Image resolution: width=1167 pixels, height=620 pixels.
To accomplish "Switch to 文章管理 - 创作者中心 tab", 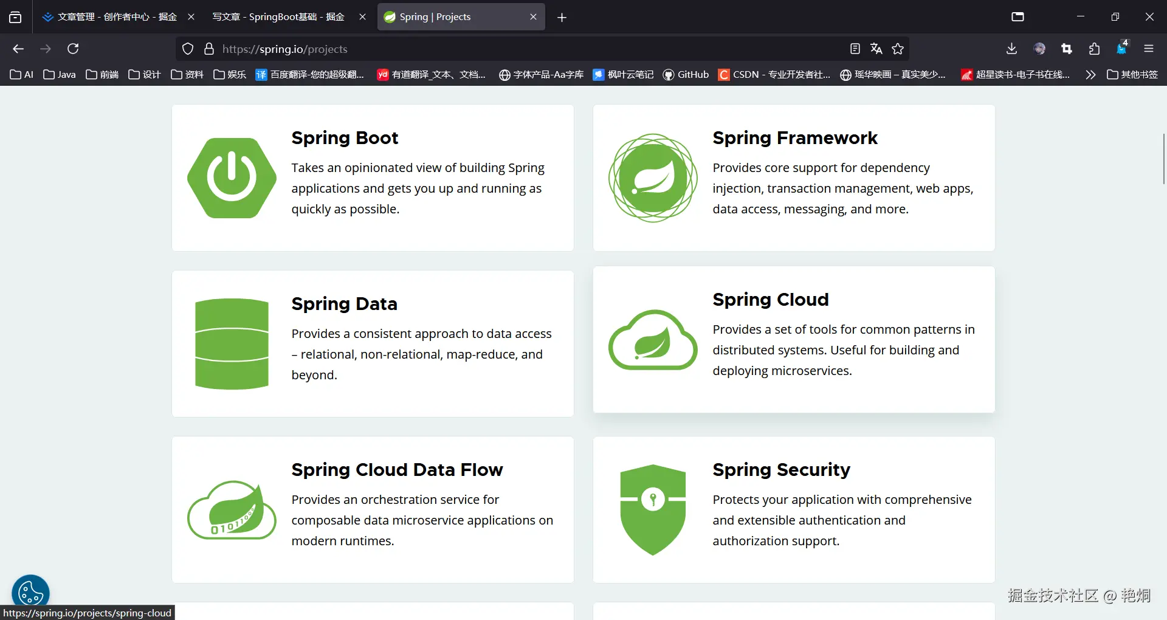I will 119,17.
